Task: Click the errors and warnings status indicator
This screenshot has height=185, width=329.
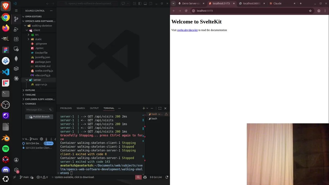Action: pos(42,177)
